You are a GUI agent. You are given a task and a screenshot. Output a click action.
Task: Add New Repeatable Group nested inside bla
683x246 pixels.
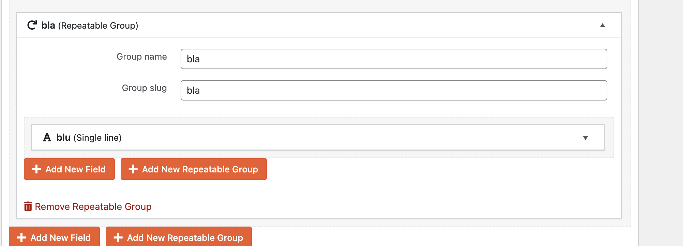[x=194, y=169]
